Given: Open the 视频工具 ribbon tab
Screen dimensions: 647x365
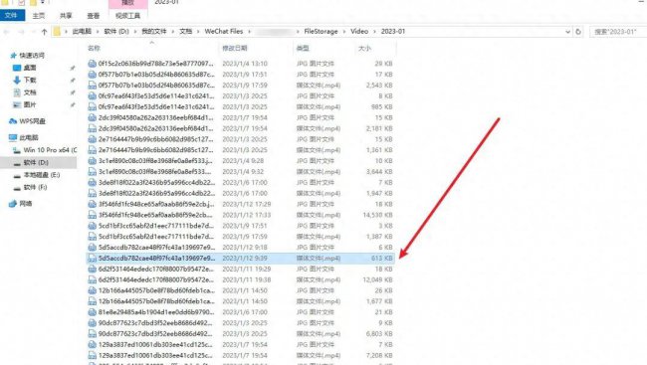Looking at the screenshot, I should [x=128, y=16].
